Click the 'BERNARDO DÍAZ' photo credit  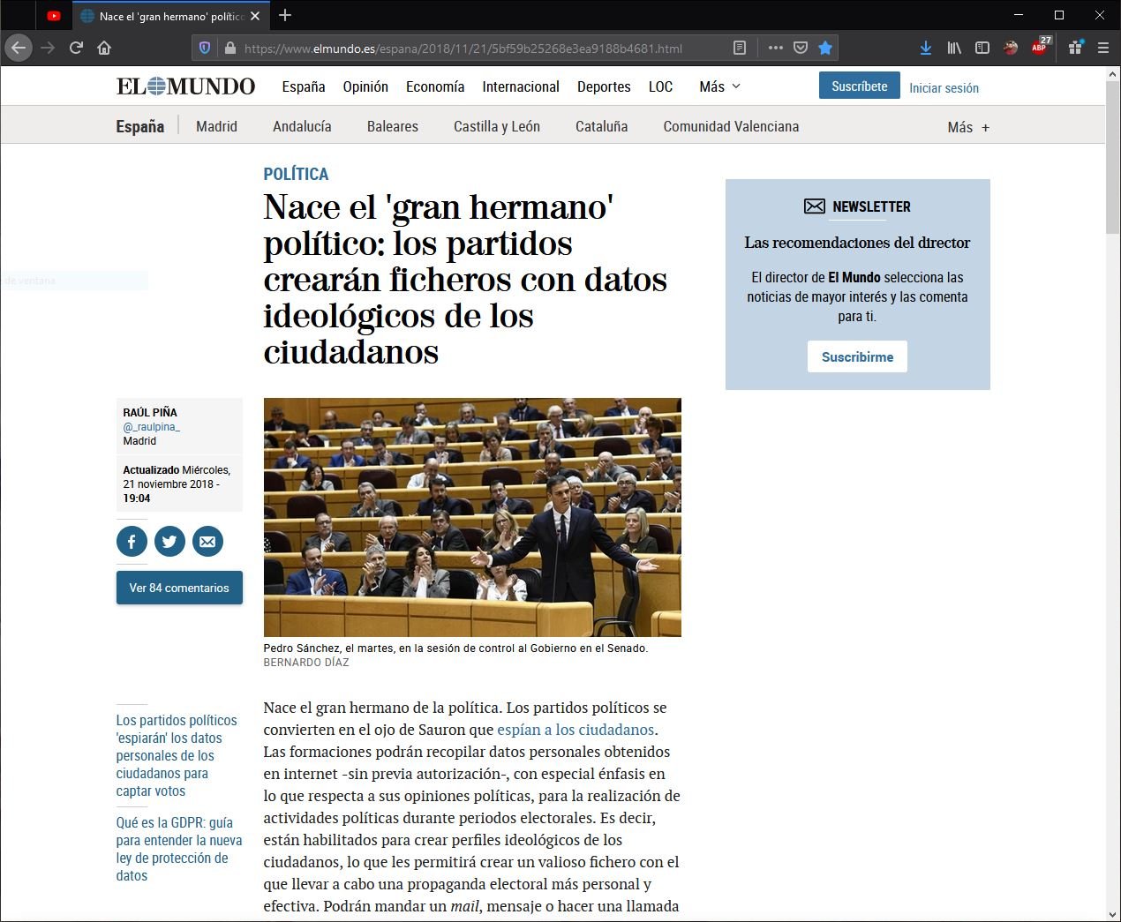(306, 663)
